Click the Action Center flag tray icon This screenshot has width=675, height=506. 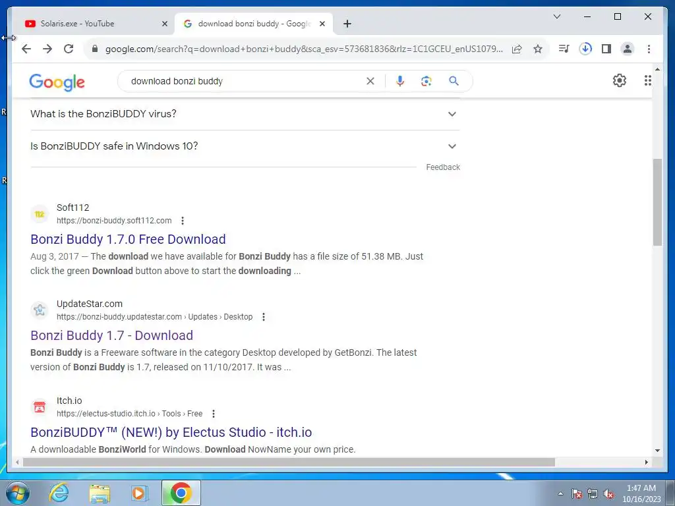point(577,494)
